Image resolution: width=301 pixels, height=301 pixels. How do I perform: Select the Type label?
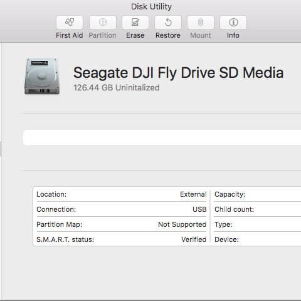point(223,224)
